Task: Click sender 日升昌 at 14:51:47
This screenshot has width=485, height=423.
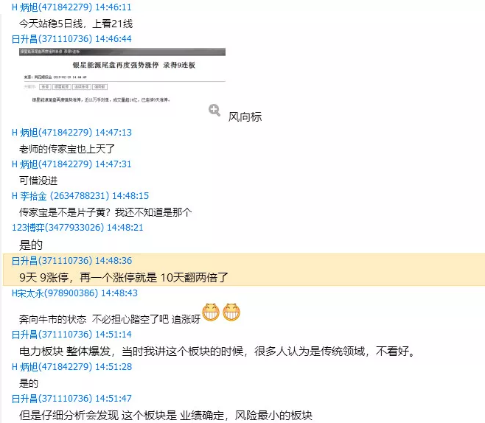Action: (71, 399)
